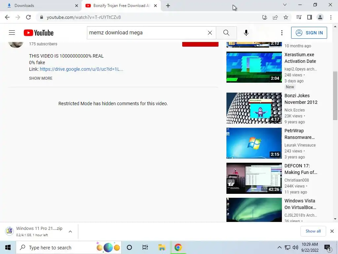The image size is (338, 254).
Task: Click the PetrWrap Ransomware thumbnail
Action: pos(254,143)
